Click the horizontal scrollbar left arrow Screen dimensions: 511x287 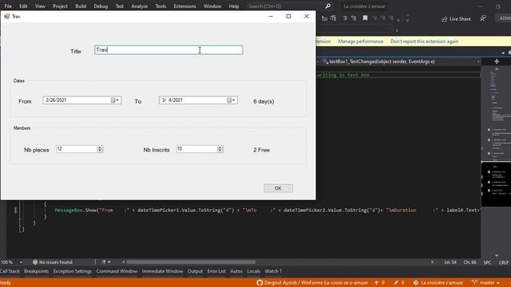[124, 262]
